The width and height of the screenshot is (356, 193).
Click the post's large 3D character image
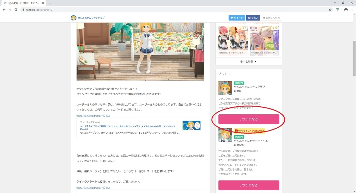pos(140,51)
